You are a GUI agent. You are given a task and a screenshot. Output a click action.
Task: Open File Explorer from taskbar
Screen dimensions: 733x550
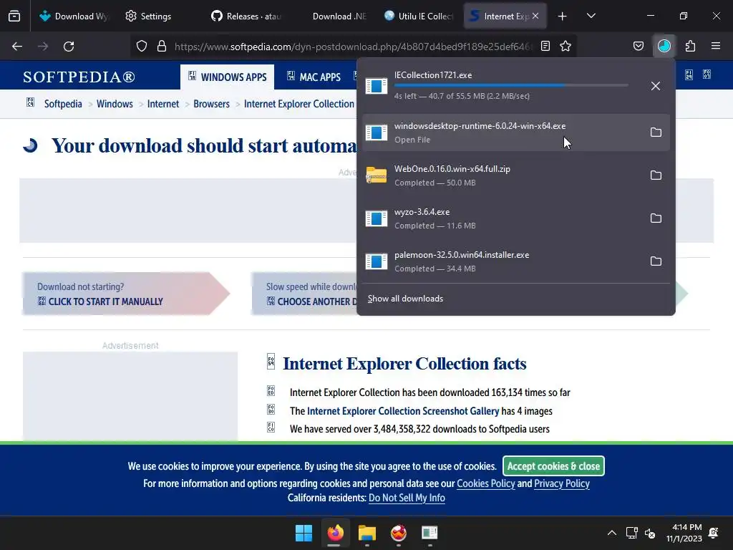[367, 533]
